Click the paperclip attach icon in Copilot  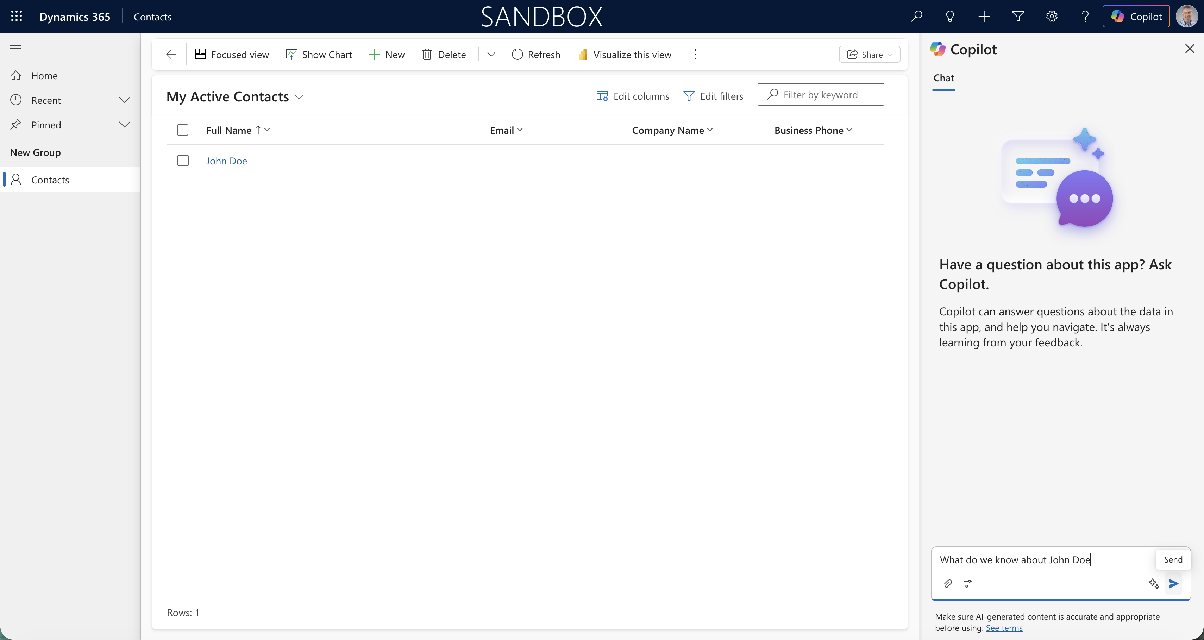948,583
